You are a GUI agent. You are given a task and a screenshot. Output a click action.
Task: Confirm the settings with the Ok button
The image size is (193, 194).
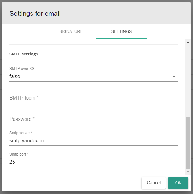pos(178,183)
